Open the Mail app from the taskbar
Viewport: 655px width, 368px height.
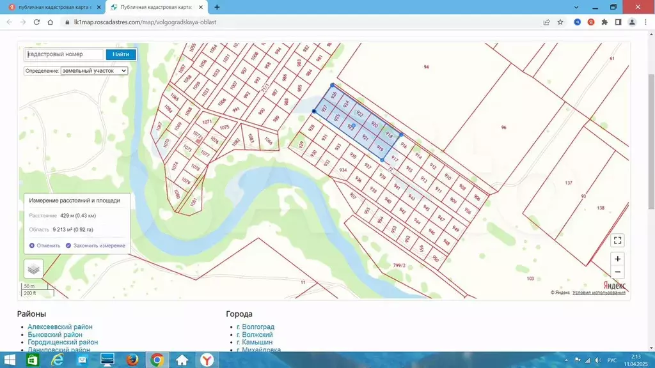83,360
